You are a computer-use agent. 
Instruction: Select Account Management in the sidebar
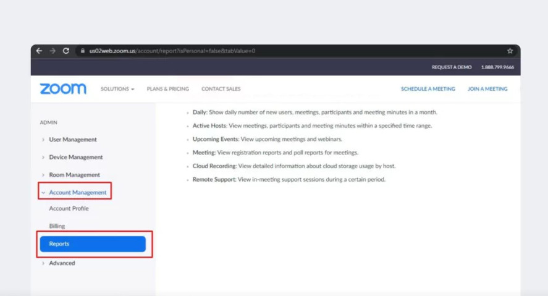(x=78, y=193)
